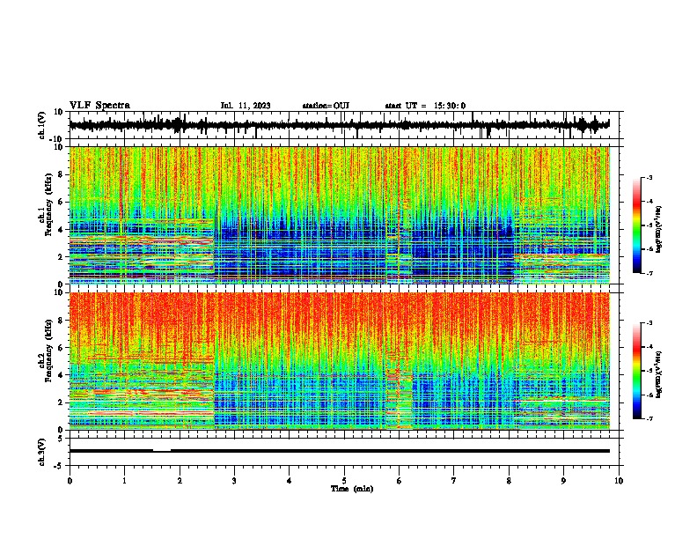Click the ch.2 "Frequency (kHz)" axis label
The height and width of the screenshot is (539, 697).
pos(48,351)
